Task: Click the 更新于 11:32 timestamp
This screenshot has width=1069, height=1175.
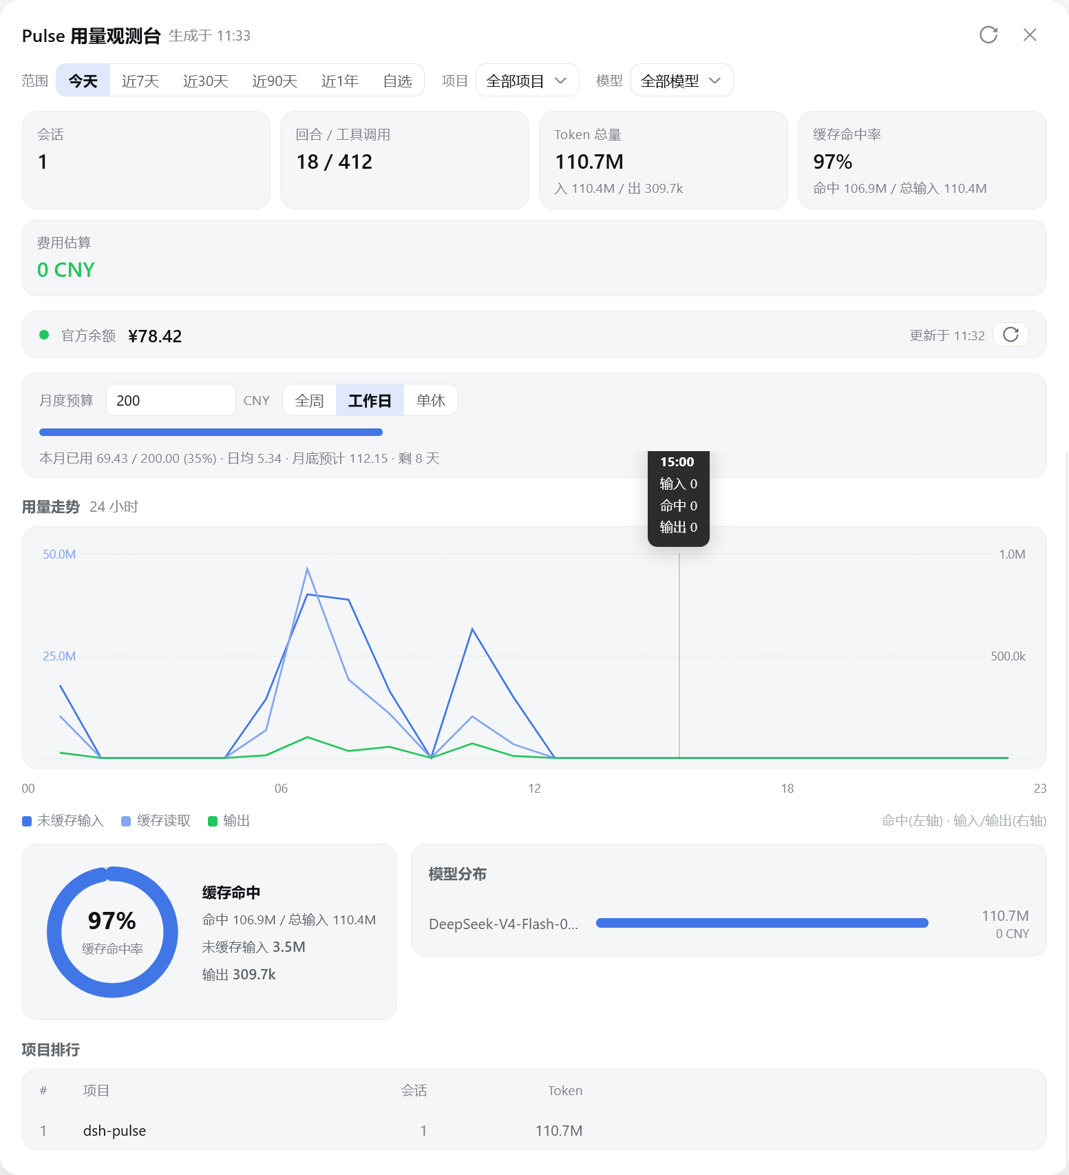Action: [x=947, y=335]
